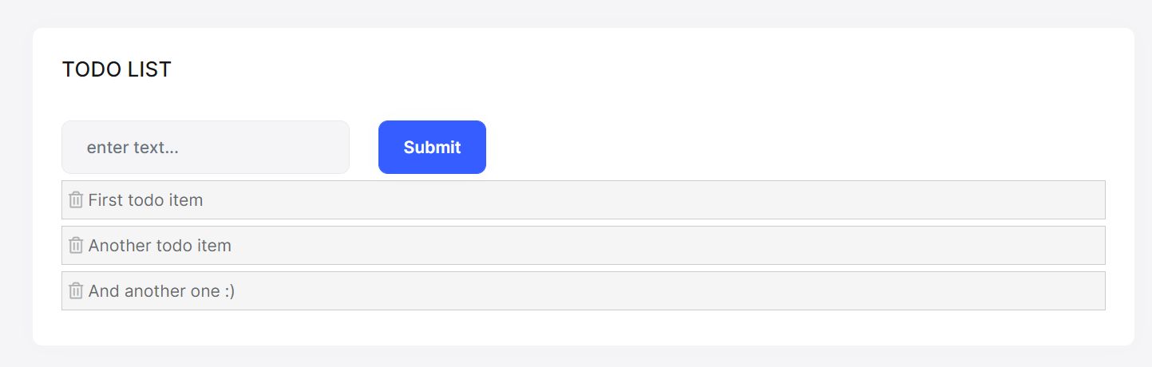Viewport: 1152px width, 367px height.
Task: Select the middle todo row
Action: (x=583, y=246)
